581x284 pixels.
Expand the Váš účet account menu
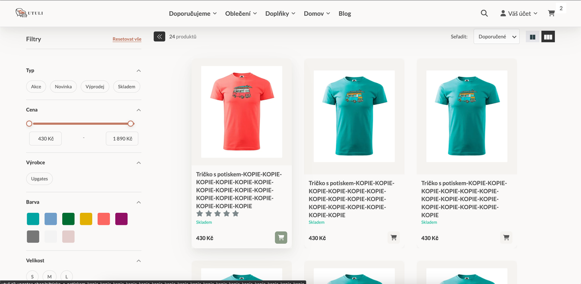(519, 13)
